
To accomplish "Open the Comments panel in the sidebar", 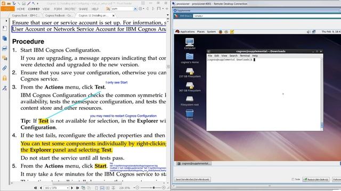I will coord(5,58).
